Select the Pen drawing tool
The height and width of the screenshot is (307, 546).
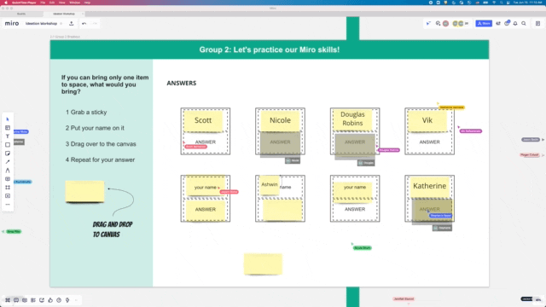click(8, 171)
